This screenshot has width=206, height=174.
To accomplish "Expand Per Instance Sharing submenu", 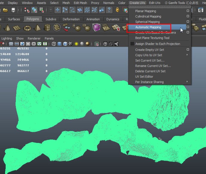I will pyautogui.click(x=187, y=81).
